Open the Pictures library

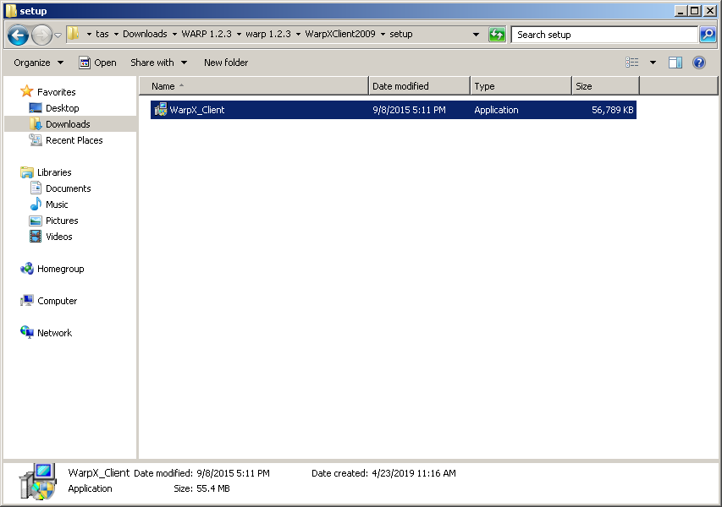click(x=62, y=221)
